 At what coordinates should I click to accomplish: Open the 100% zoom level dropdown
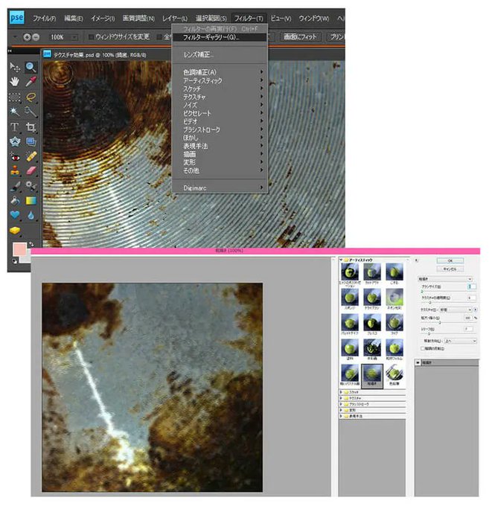[74, 37]
